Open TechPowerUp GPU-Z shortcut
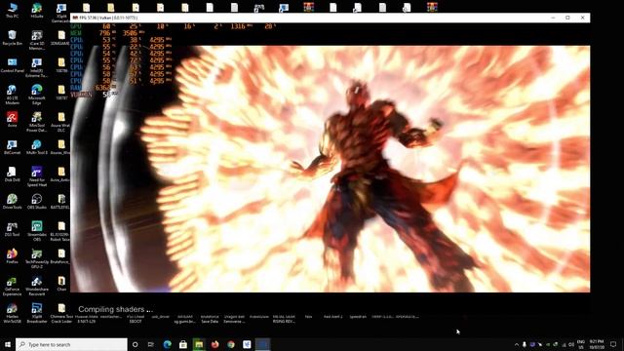 tap(37, 258)
